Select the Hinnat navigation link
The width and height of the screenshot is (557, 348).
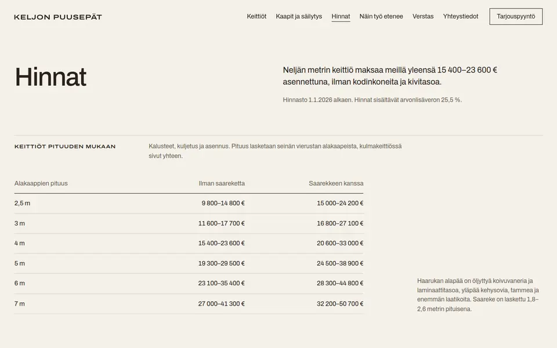341,16
